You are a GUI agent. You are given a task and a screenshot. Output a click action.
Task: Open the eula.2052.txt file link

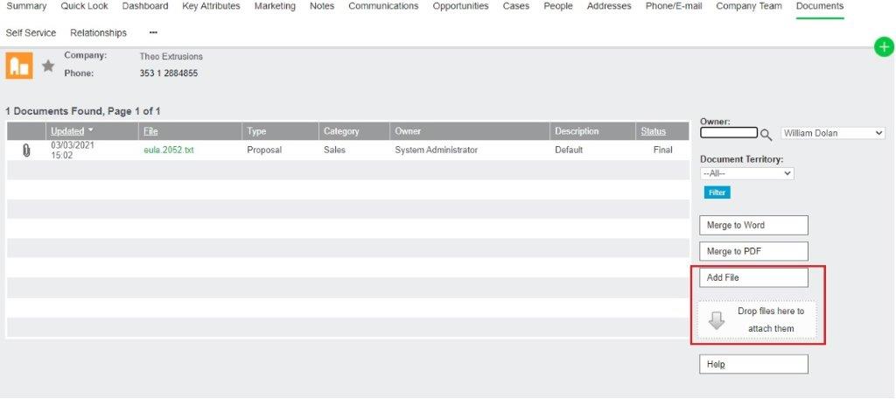tap(169, 150)
